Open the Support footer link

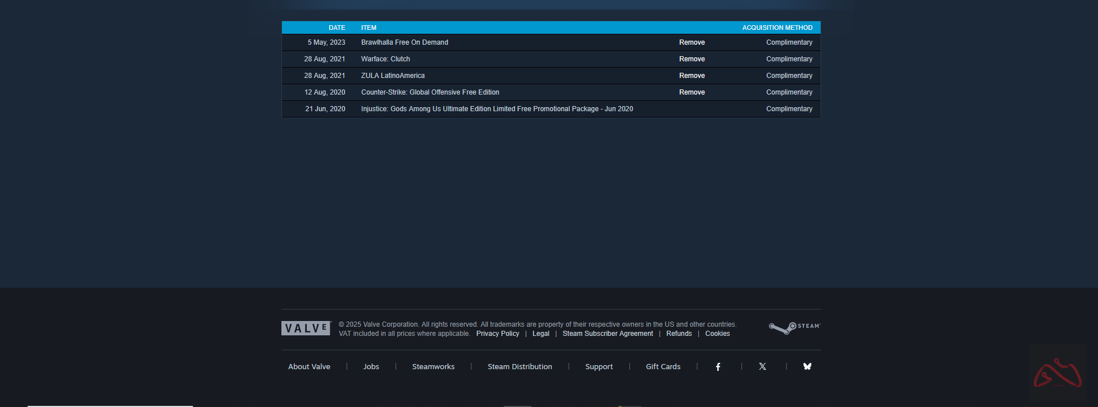point(598,367)
